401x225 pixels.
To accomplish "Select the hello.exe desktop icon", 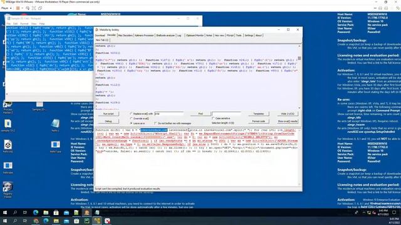I will (x=8, y=167).
